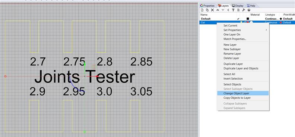295x137 pixels.
Task: Open the layer filter funnel icon
Action: pyautogui.click(x=233, y=10)
